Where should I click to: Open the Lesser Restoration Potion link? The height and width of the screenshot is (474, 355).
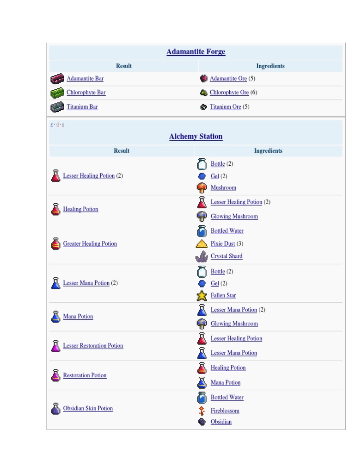93,345
